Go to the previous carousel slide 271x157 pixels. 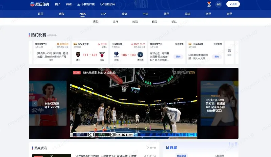(x=35, y=104)
